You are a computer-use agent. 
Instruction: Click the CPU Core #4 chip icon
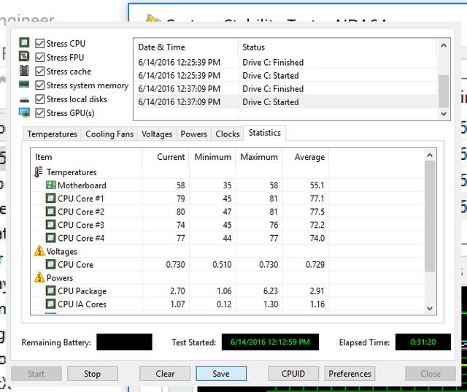click(x=50, y=238)
